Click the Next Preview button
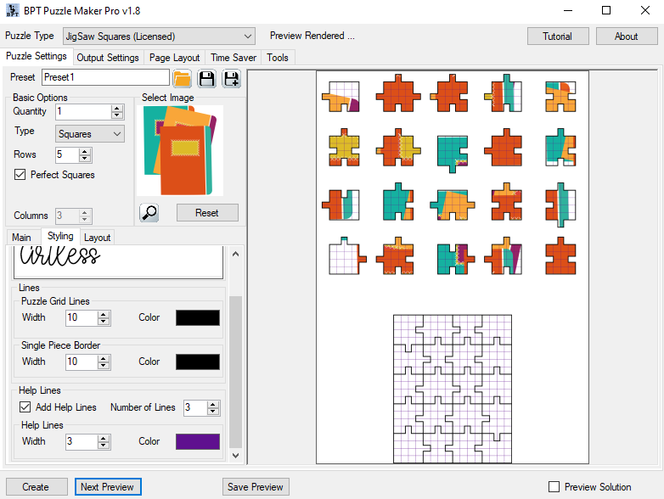The height and width of the screenshot is (499, 664). click(107, 487)
